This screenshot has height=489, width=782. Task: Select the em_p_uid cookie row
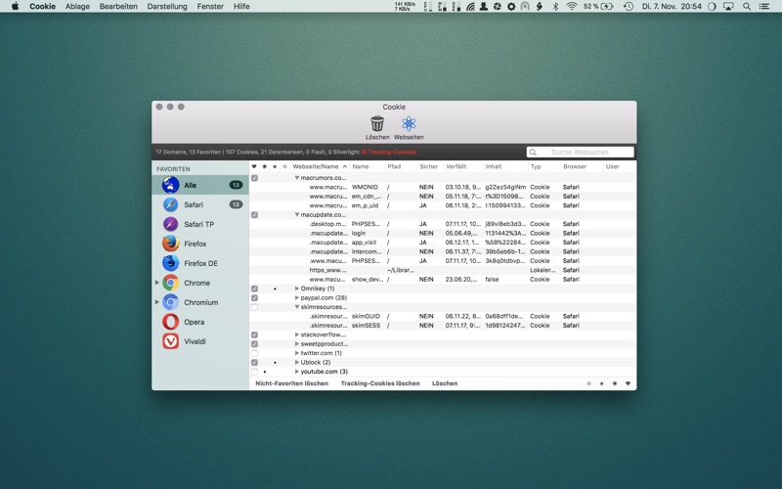point(443,205)
